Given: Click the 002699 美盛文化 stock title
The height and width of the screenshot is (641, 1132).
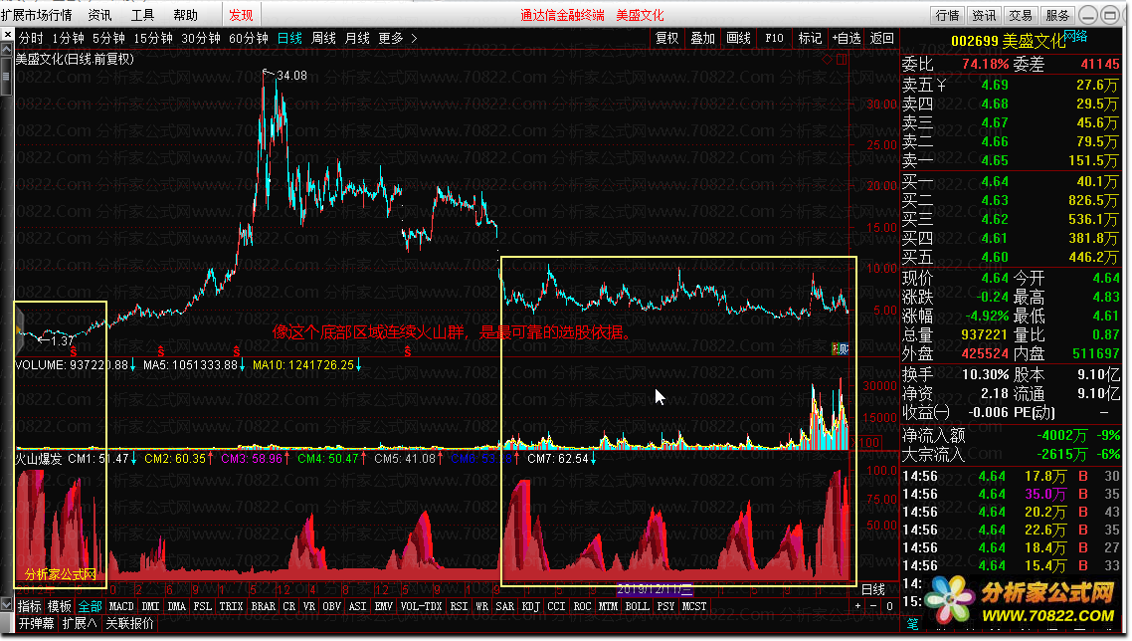Looking at the screenshot, I should tap(1008, 41).
